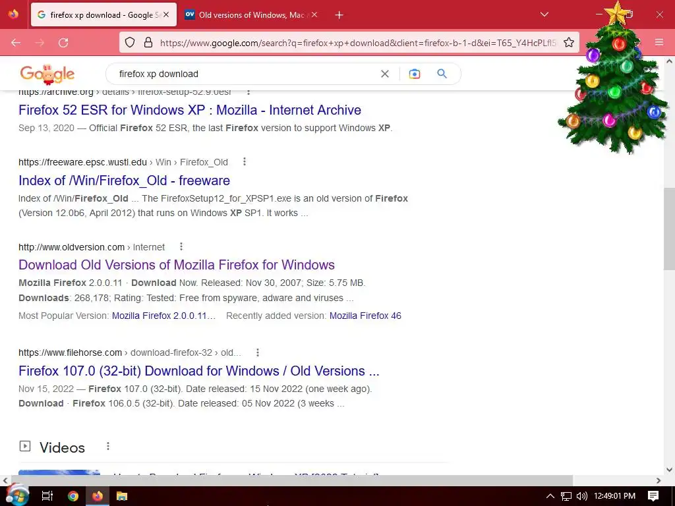The image size is (675, 506).
Task: Open the site security padlock icon
Action: click(x=148, y=42)
